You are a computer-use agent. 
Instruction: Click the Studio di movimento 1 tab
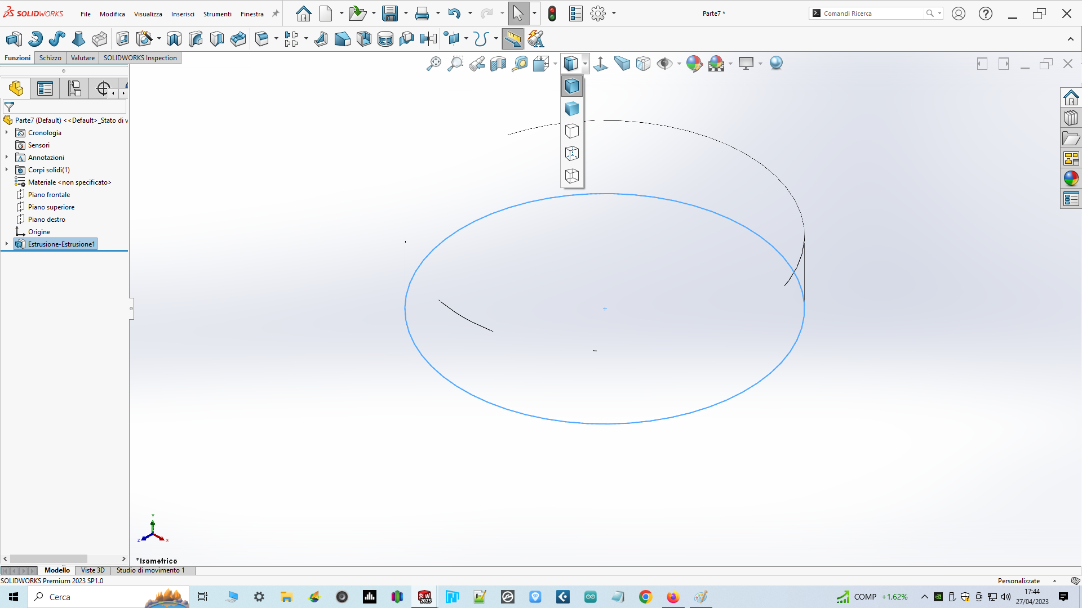[x=150, y=570]
